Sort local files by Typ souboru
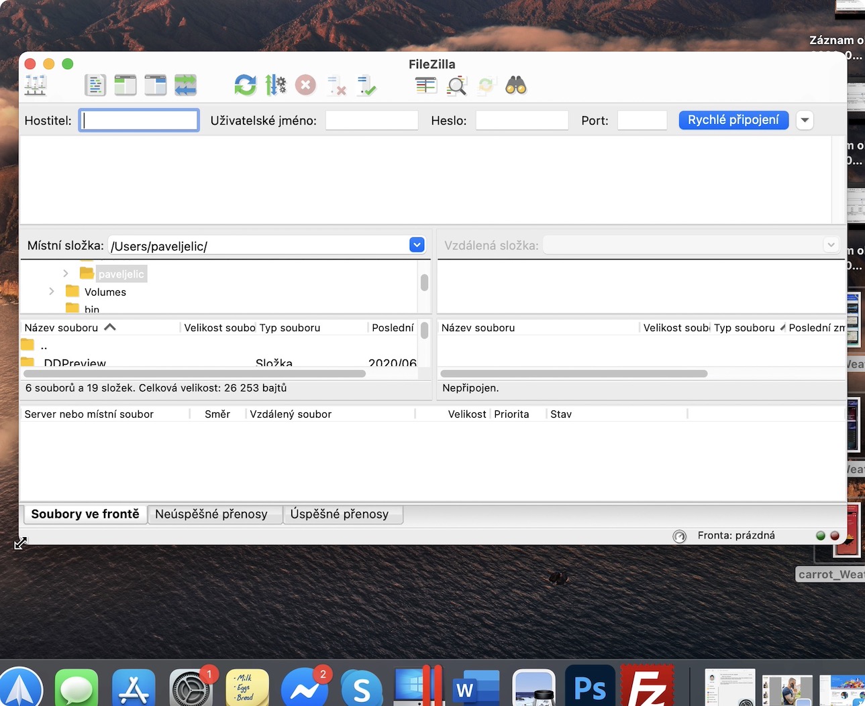865x706 pixels. 312,328
